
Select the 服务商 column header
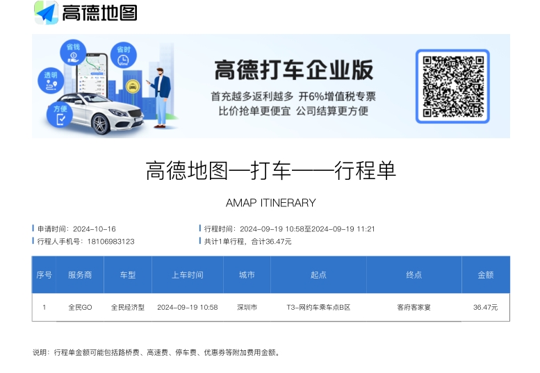80,275
